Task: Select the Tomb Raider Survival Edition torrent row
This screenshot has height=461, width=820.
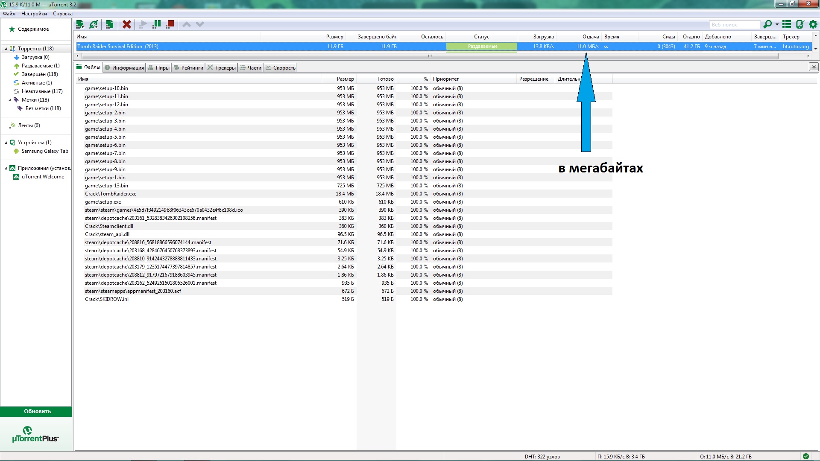Action: click(443, 47)
